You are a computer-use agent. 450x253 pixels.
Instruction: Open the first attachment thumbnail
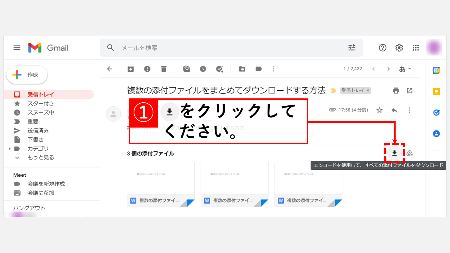(161, 184)
